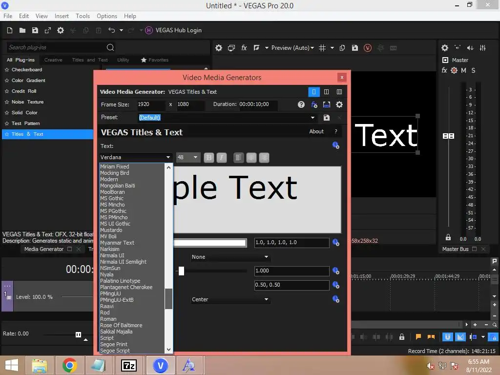This screenshot has width=500, height=375.
Task: Toggle Master solo S button
Action: (x=473, y=70)
